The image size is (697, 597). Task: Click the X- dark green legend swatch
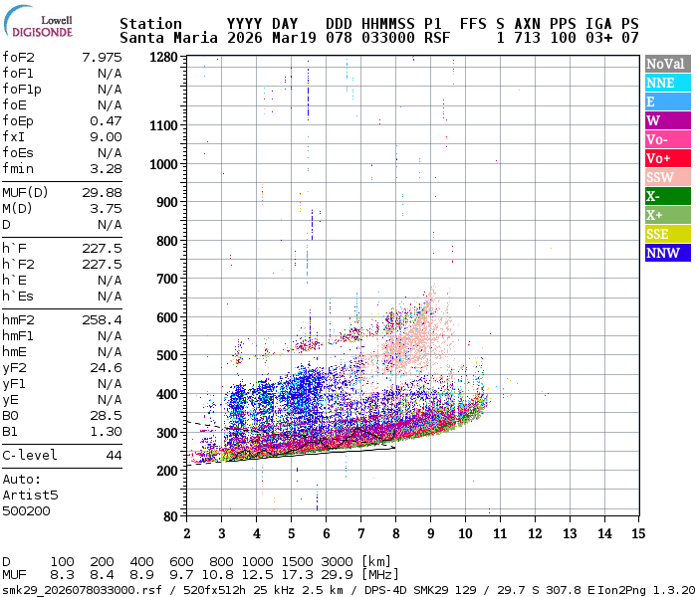[x=666, y=196]
